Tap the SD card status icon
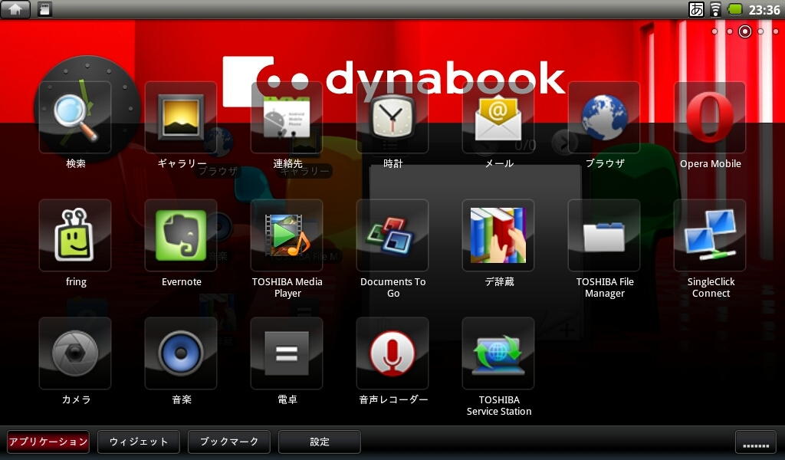 [x=45, y=9]
